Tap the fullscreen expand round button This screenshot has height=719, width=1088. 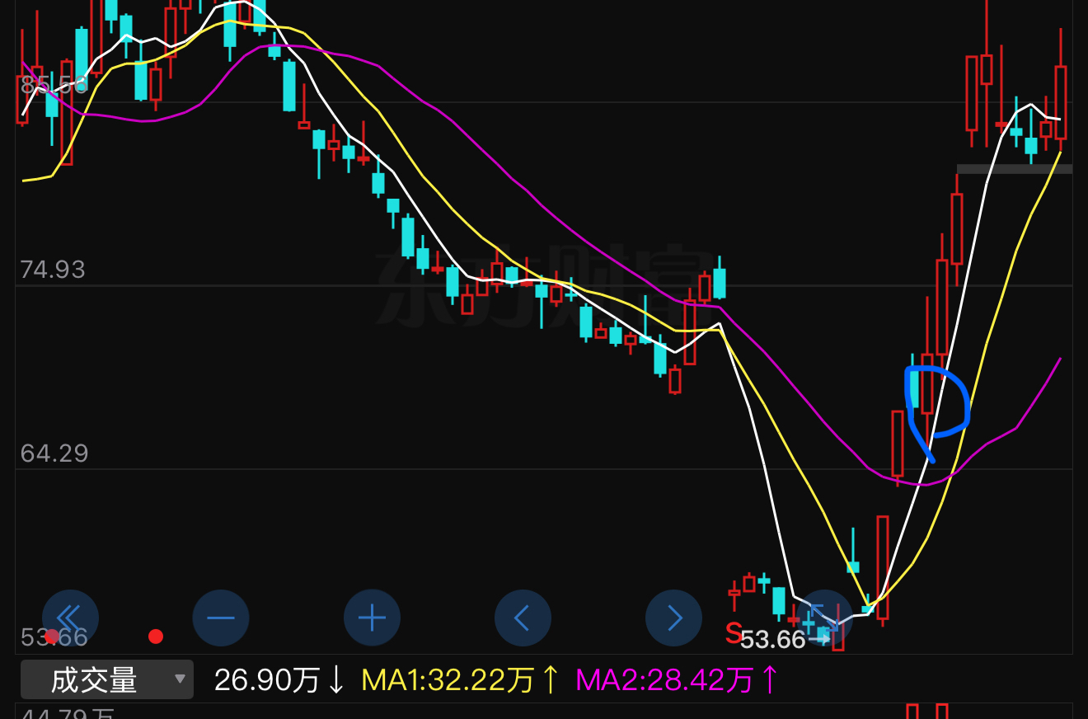pyautogui.click(x=824, y=618)
